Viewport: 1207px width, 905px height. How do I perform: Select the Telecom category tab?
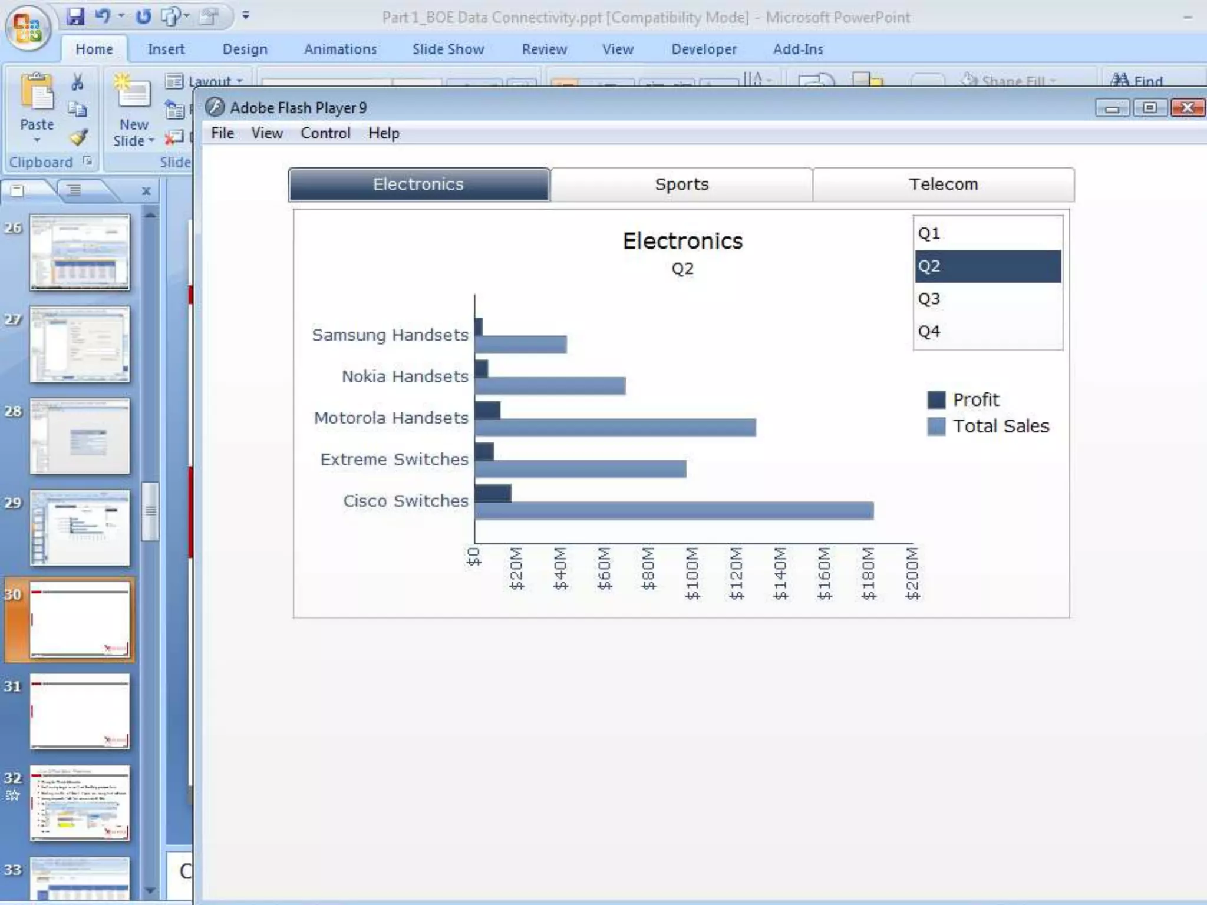pyautogui.click(x=944, y=184)
